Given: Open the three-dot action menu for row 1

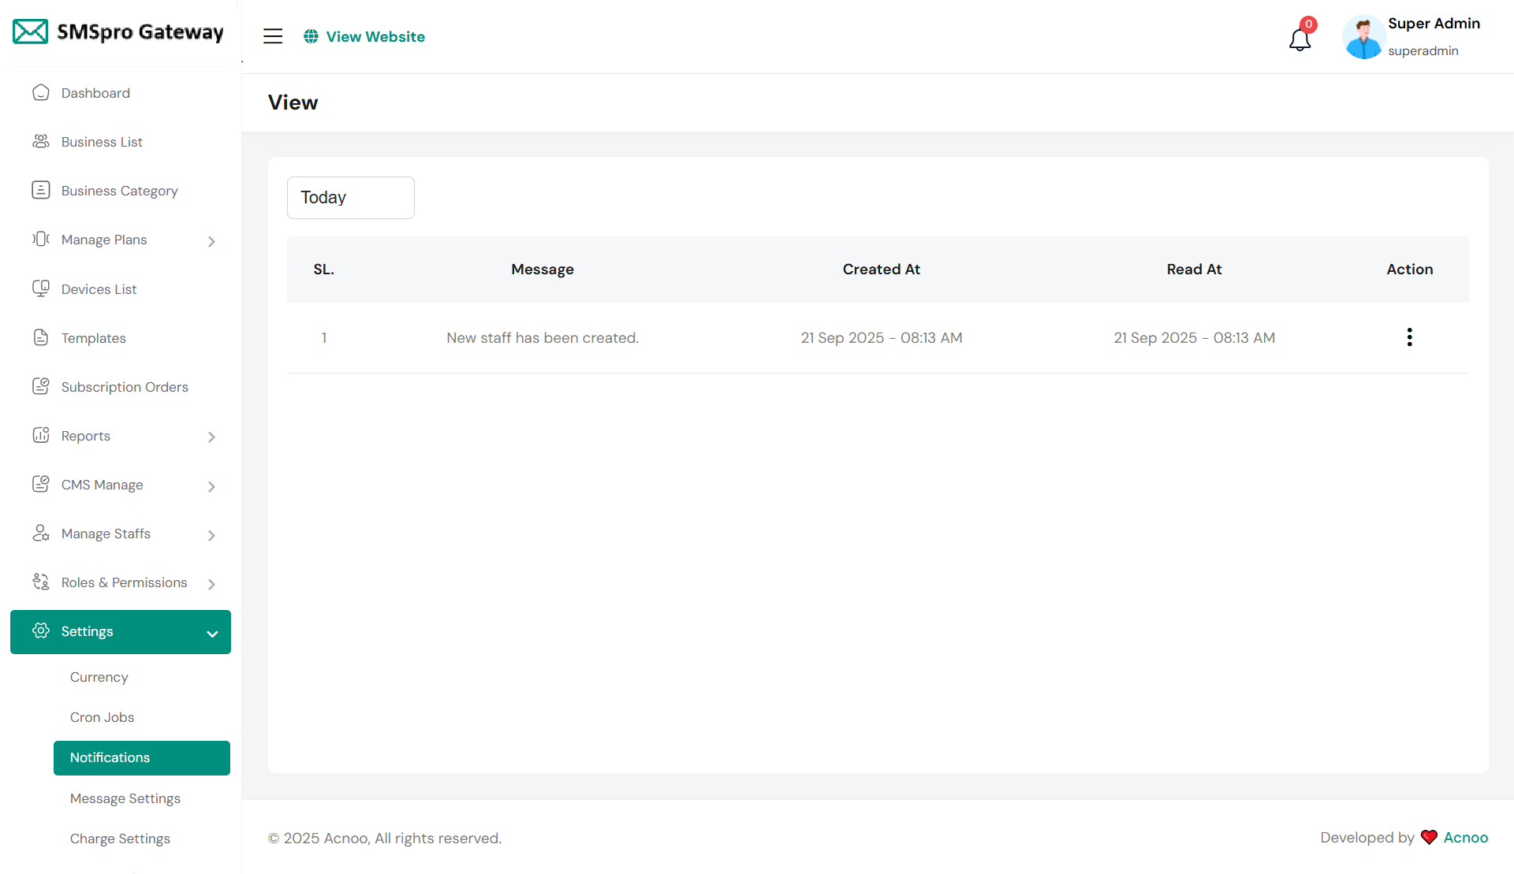Looking at the screenshot, I should (1409, 337).
